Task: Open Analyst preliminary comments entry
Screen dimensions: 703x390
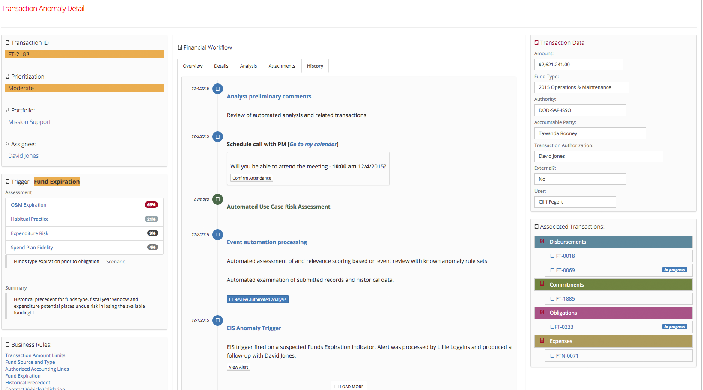Action: click(x=269, y=96)
